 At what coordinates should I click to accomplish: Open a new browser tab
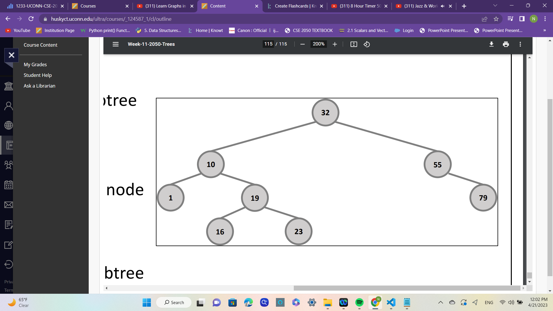pyautogui.click(x=464, y=6)
